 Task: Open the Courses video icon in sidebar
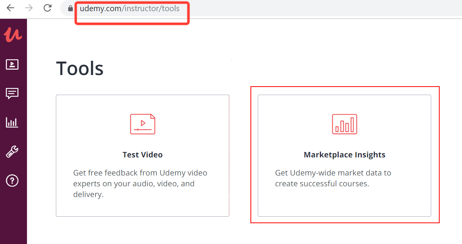(12, 64)
